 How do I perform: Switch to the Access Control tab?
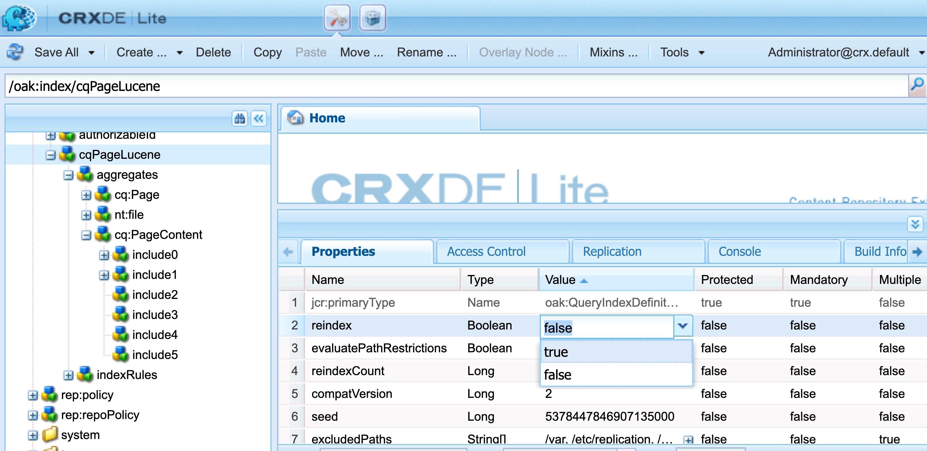(x=486, y=251)
